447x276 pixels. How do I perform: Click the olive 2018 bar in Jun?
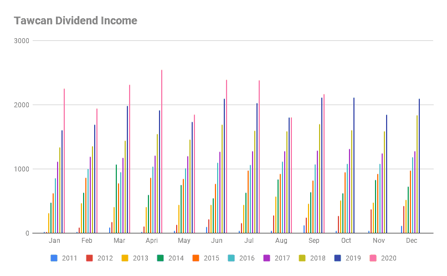[x=222, y=179]
